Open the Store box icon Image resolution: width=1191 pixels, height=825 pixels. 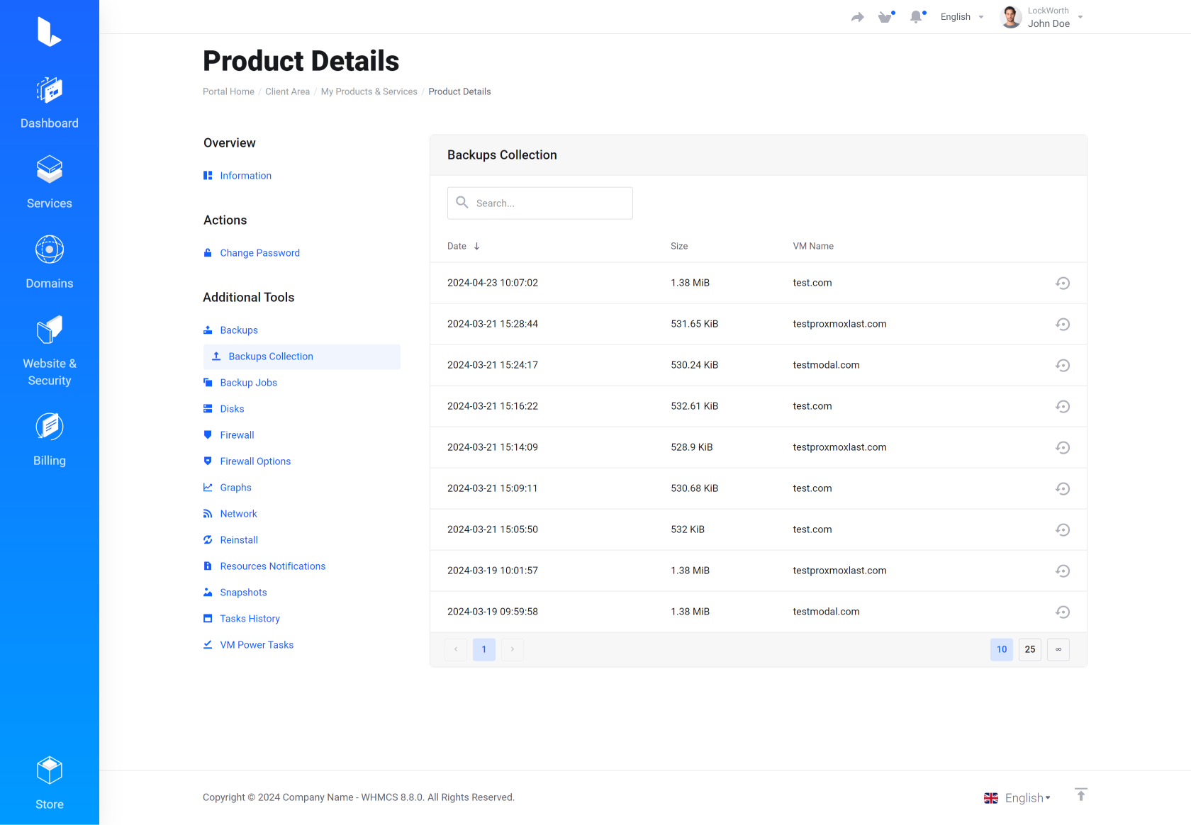50,770
